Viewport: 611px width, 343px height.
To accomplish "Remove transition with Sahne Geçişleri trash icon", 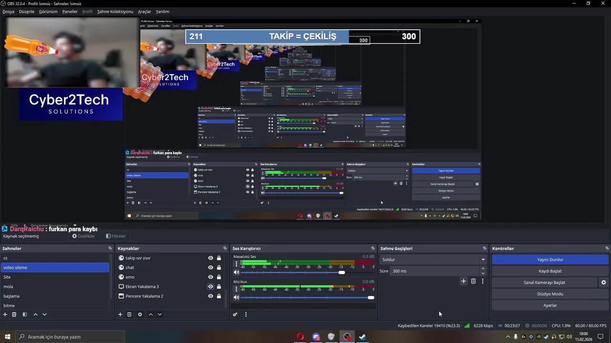I will [474, 281].
